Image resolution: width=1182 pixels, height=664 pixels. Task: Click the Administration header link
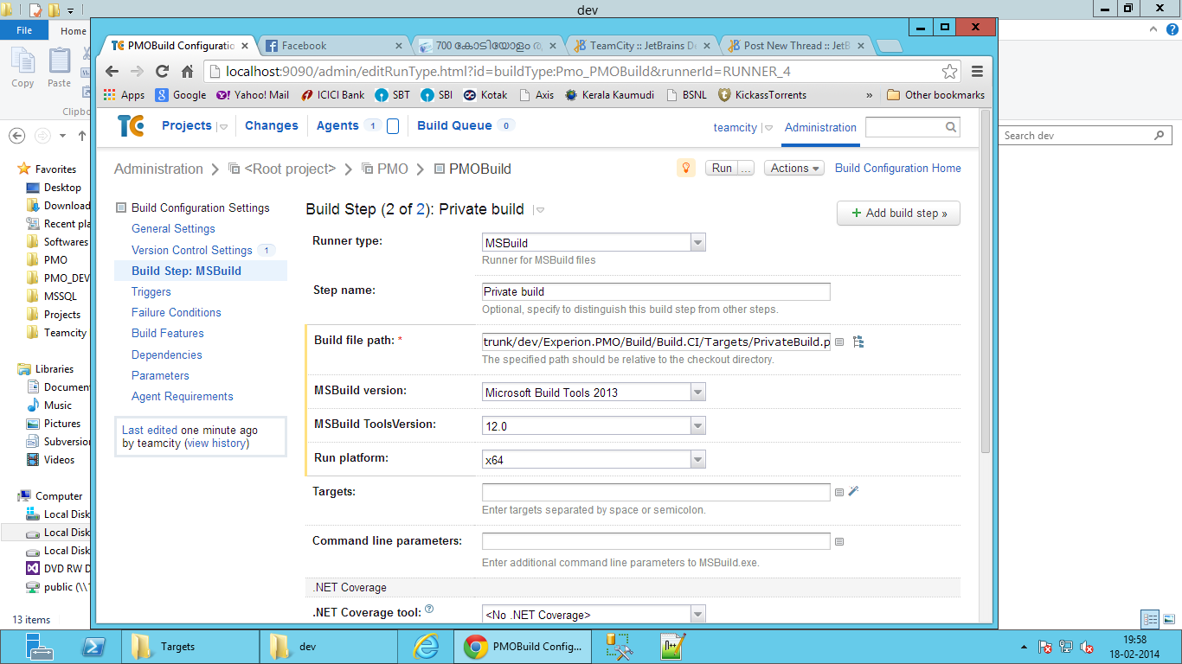click(x=820, y=127)
